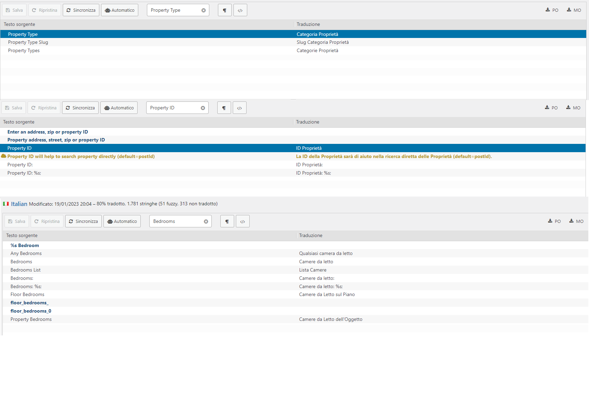Screen dimensions: 589x403
Task: Select source string 'Property ID: %s;'
Action: pos(24,173)
